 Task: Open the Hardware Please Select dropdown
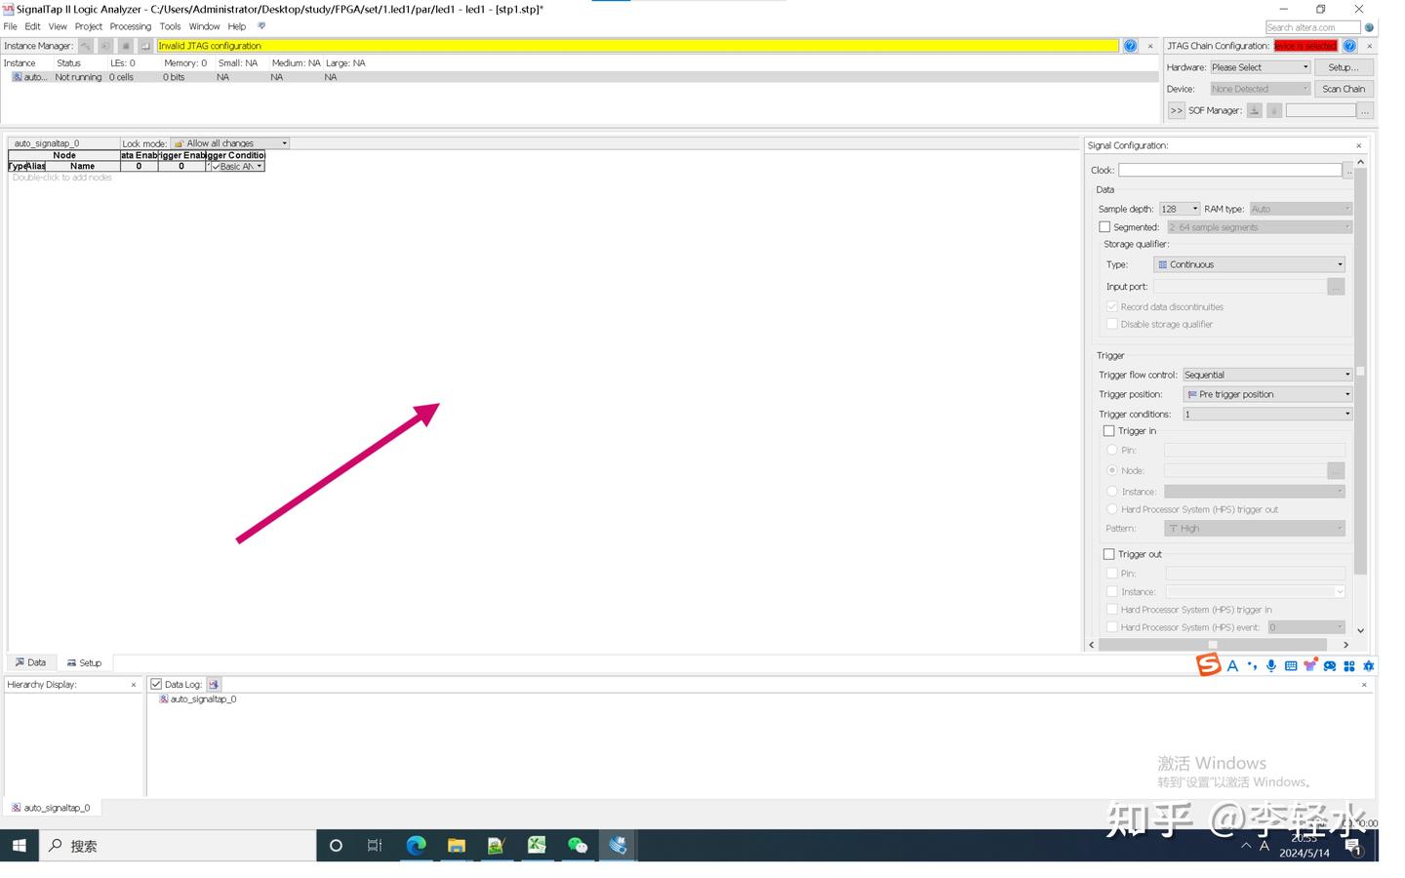[x=1260, y=67]
